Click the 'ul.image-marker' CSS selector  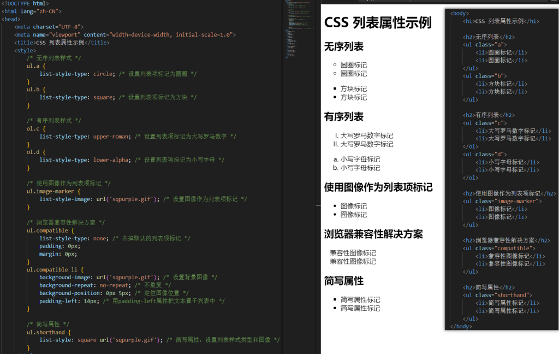point(53,192)
